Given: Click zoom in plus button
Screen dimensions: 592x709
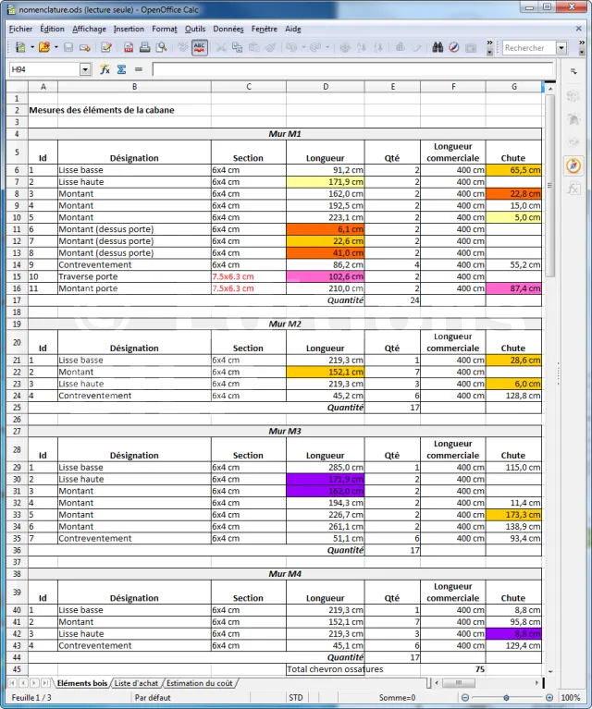Looking at the screenshot, I should 551,698.
